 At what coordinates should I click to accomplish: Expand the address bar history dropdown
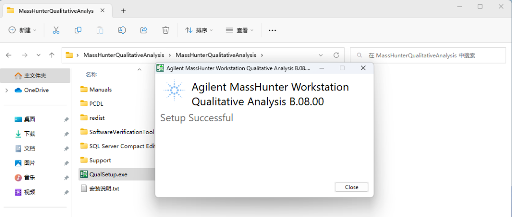321,55
